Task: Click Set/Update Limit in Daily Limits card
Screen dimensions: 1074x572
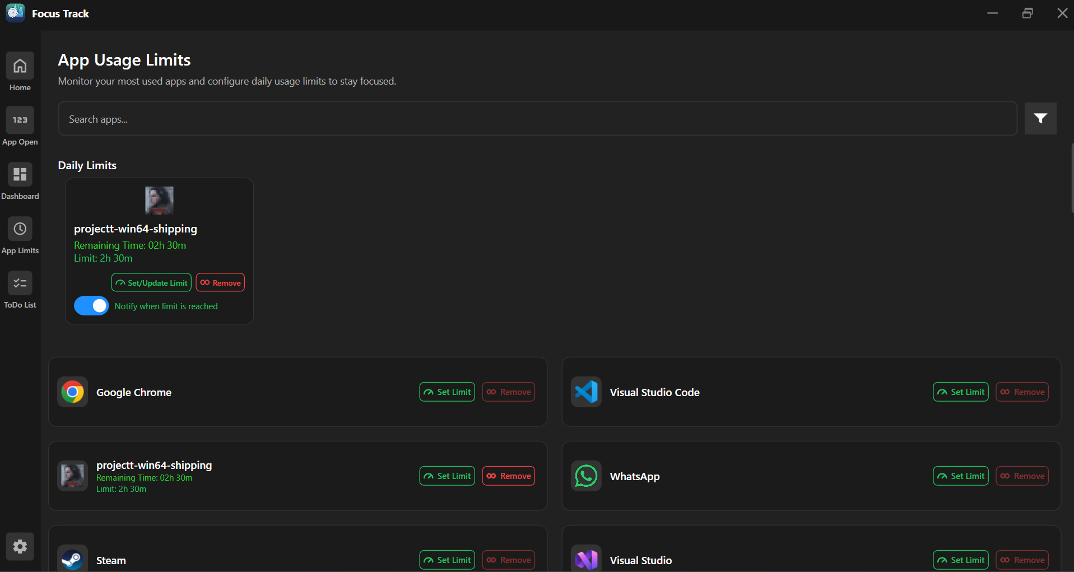Action: click(x=151, y=282)
